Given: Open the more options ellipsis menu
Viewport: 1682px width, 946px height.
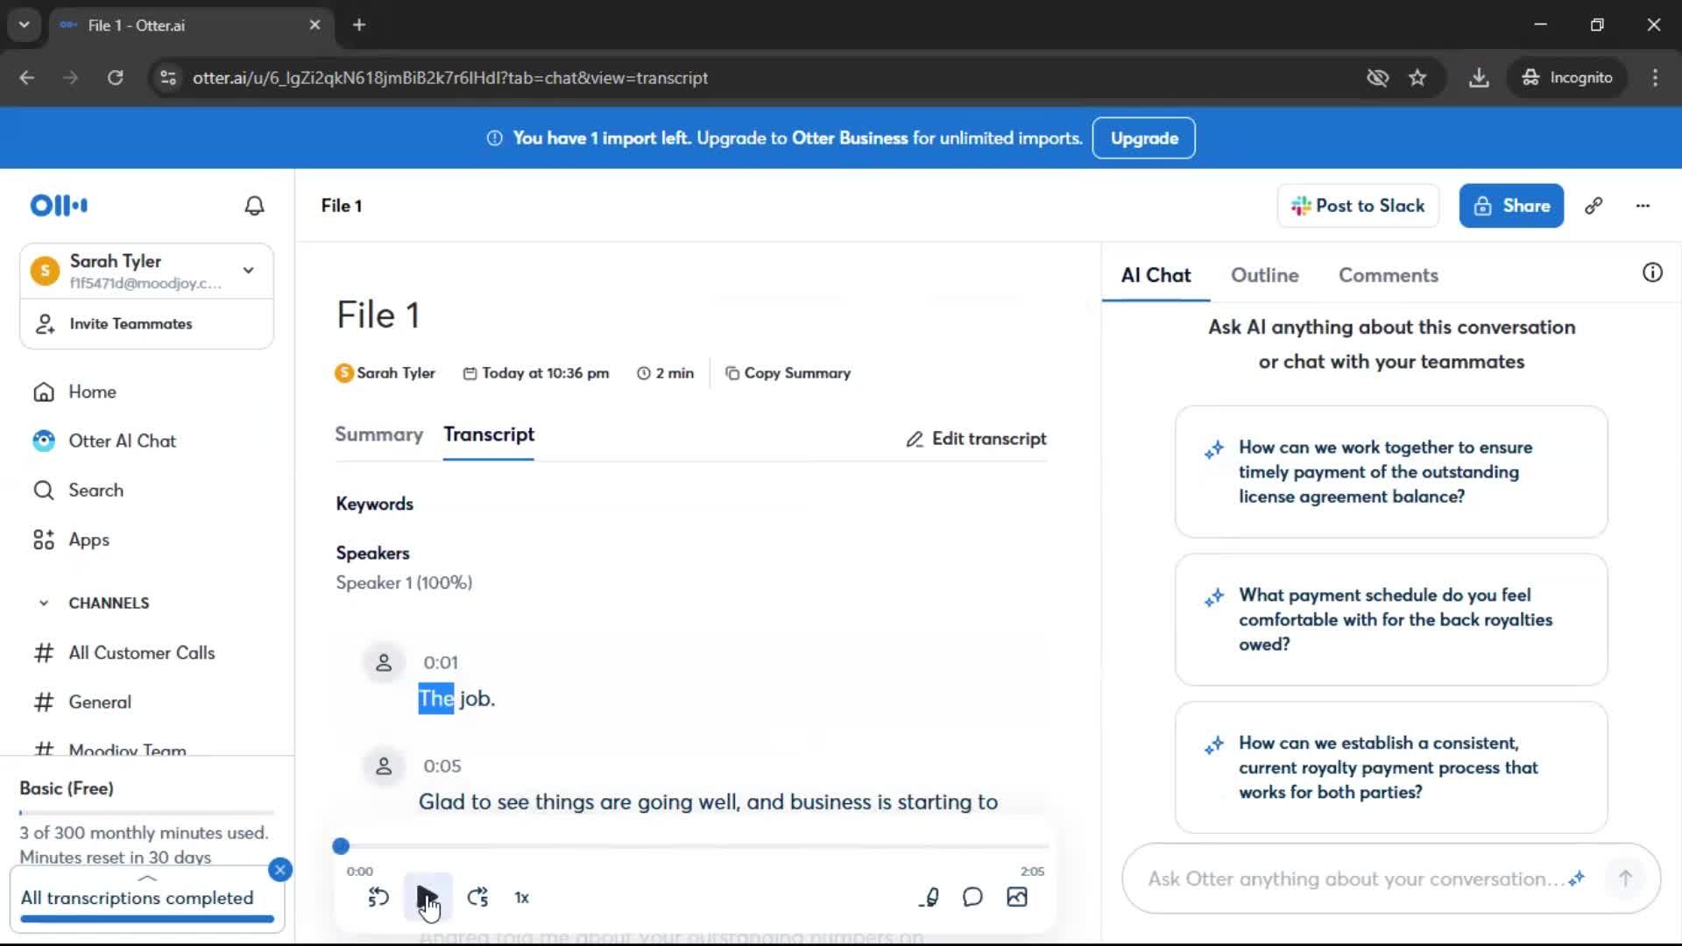Looking at the screenshot, I should (x=1643, y=206).
